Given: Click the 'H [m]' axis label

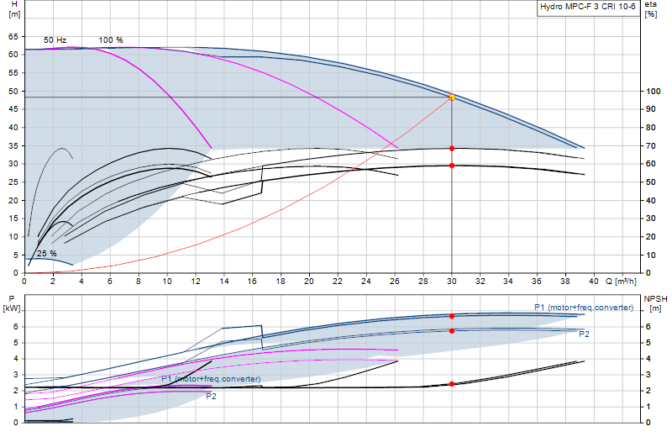Looking at the screenshot, I should (x=14, y=9).
